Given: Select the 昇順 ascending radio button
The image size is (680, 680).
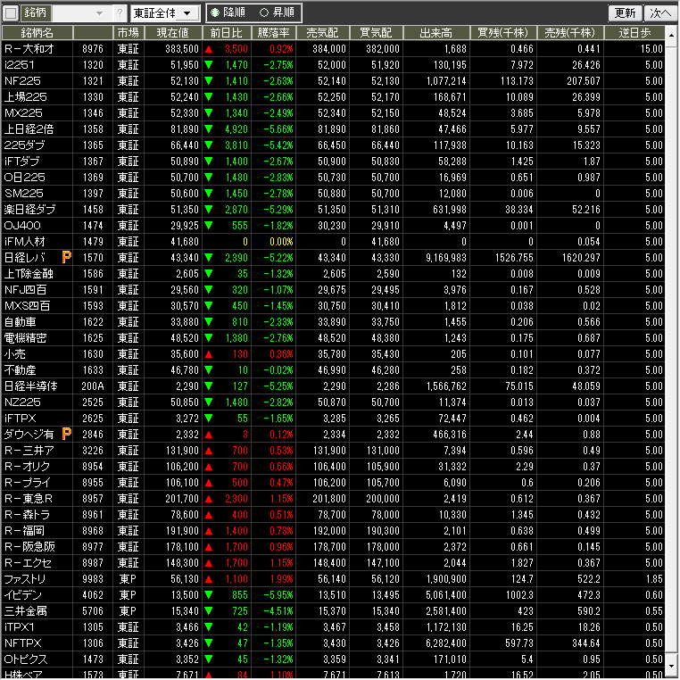Looking at the screenshot, I should (263, 13).
